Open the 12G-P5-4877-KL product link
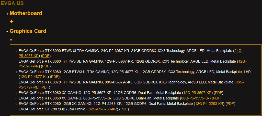 click(x=34, y=77)
